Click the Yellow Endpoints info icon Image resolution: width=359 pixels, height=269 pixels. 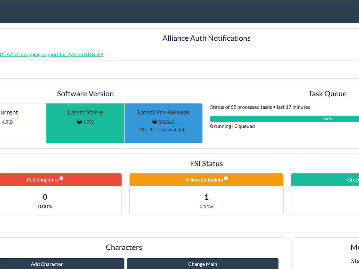226,178
